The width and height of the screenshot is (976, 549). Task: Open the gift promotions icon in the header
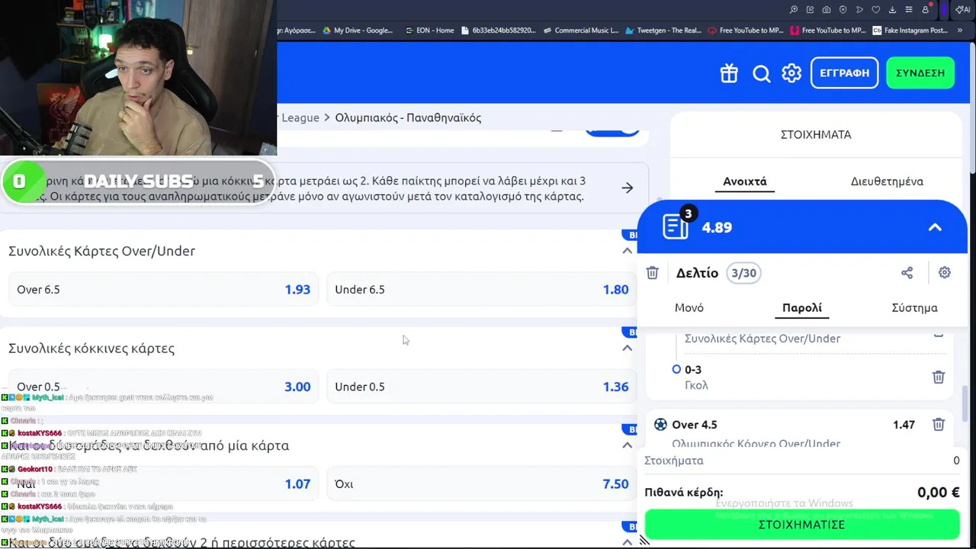pyautogui.click(x=729, y=73)
